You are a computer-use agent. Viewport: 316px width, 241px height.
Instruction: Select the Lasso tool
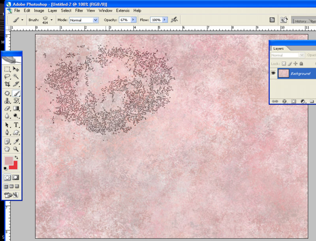point(7,77)
